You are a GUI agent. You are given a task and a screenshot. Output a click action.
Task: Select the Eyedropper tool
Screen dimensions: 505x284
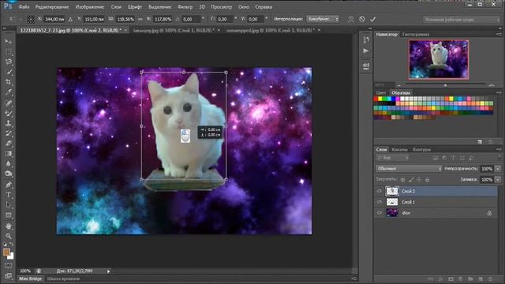tap(9, 92)
